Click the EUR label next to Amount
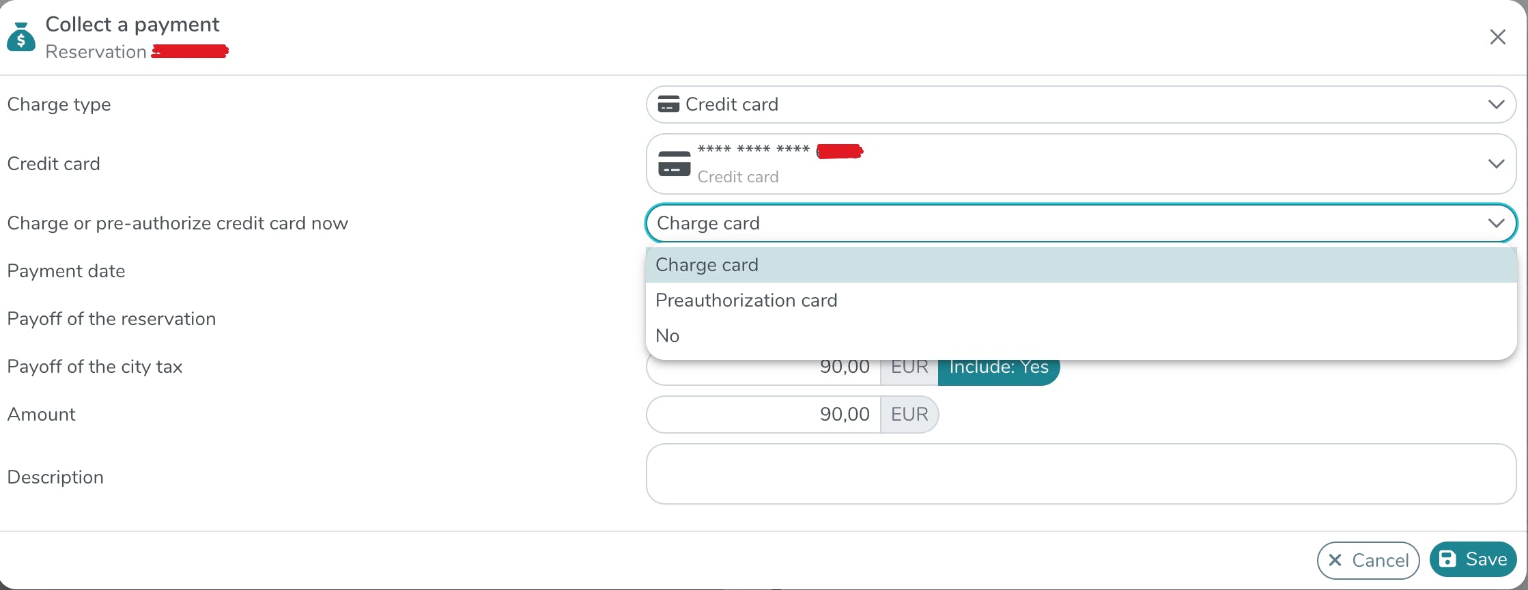The width and height of the screenshot is (1528, 590). pyautogui.click(x=909, y=415)
